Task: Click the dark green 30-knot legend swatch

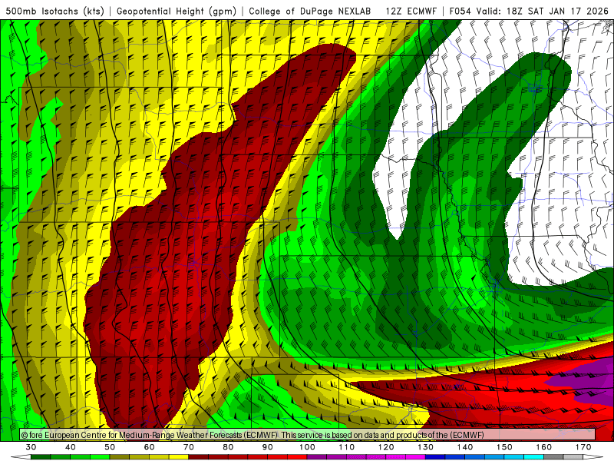Action: 41,457
